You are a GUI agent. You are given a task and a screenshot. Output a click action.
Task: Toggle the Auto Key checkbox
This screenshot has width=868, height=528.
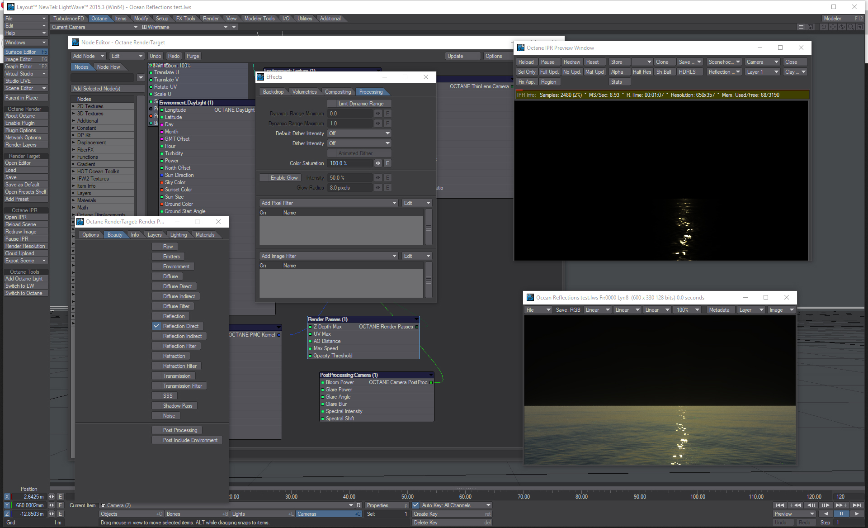[x=416, y=505]
